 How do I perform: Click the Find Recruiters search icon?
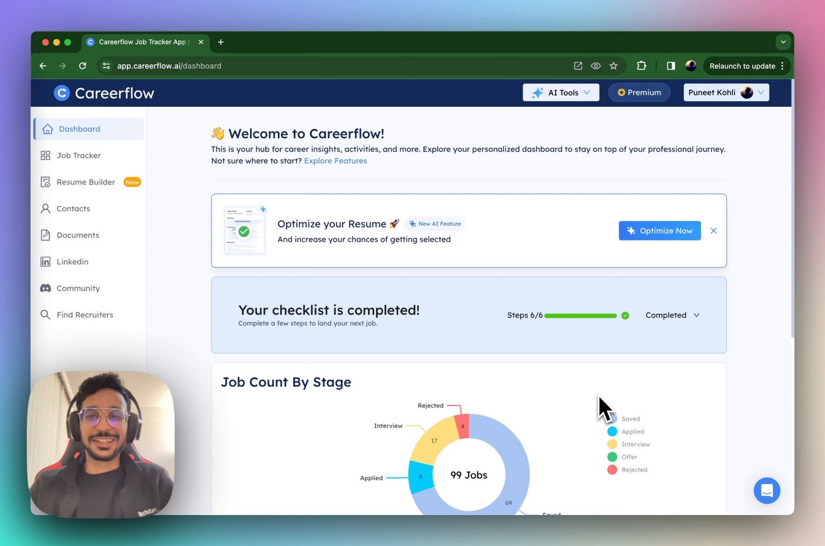pos(45,315)
